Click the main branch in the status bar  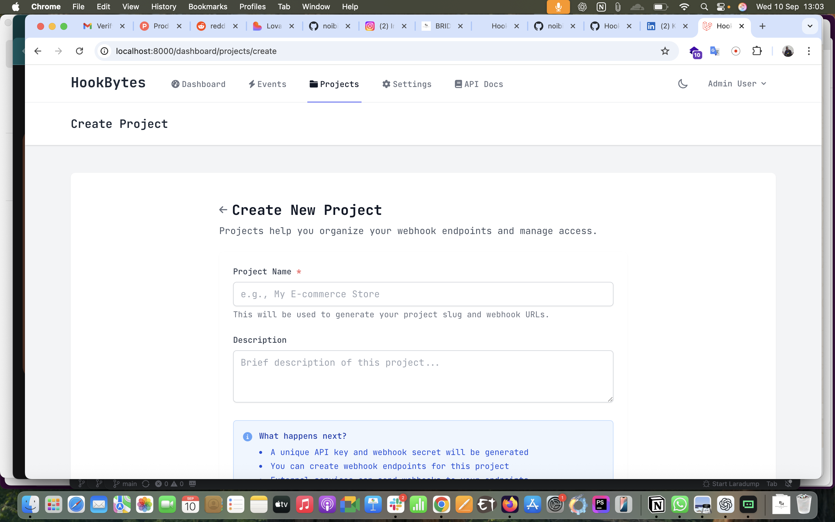tap(125, 484)
